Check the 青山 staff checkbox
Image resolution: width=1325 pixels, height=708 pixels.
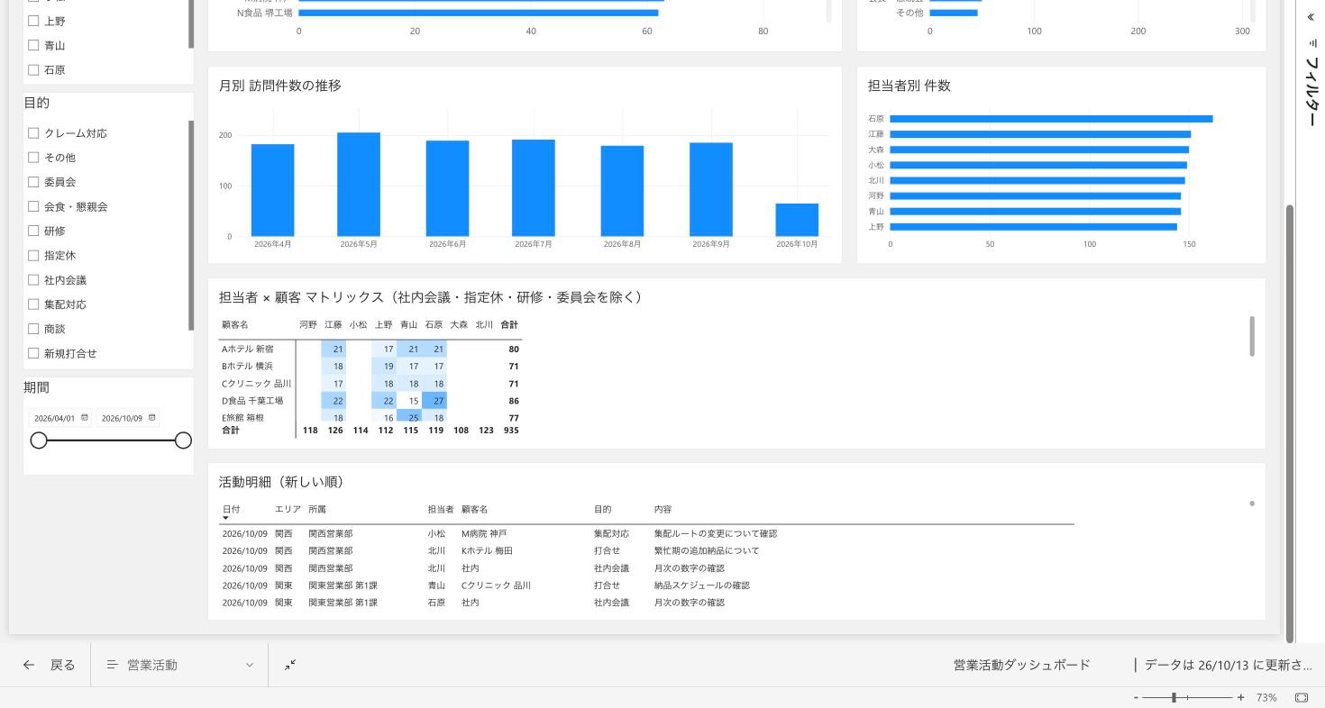point(33,44)
